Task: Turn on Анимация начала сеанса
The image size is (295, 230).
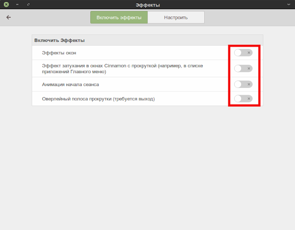Action: point(243,84)
